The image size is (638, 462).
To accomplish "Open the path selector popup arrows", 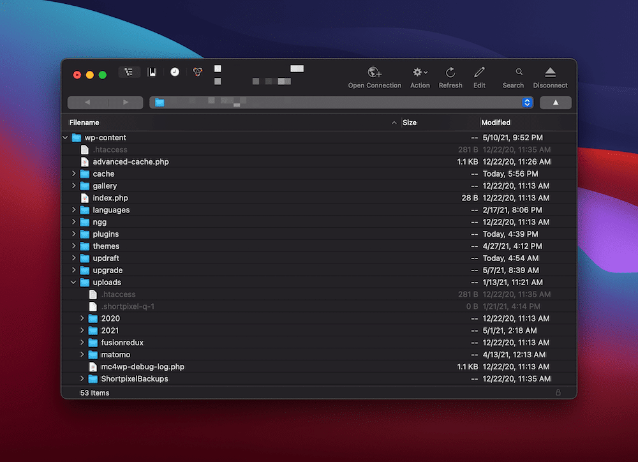I will [527, 102].
